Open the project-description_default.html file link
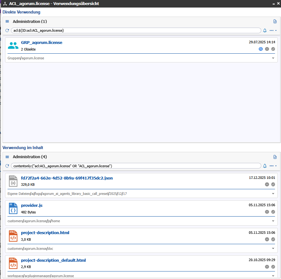This screenshot has width=281, height=279. [53, 260]
